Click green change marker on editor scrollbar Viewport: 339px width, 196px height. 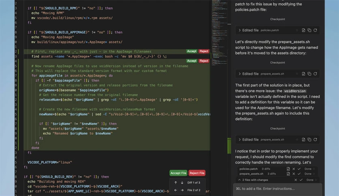229,146
